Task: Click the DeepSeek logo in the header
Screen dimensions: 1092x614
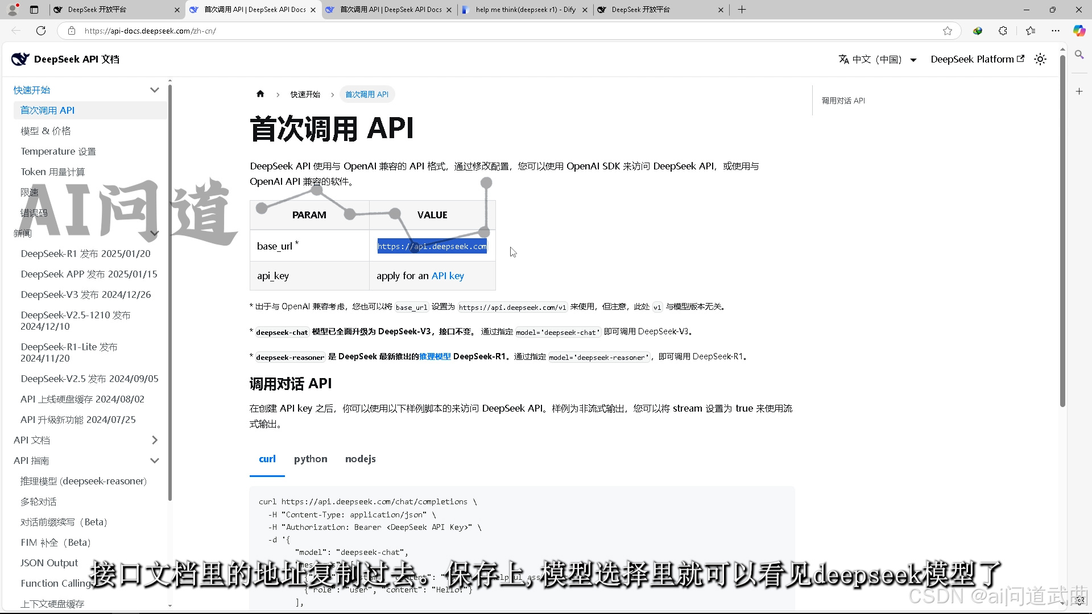Action: 20,59
